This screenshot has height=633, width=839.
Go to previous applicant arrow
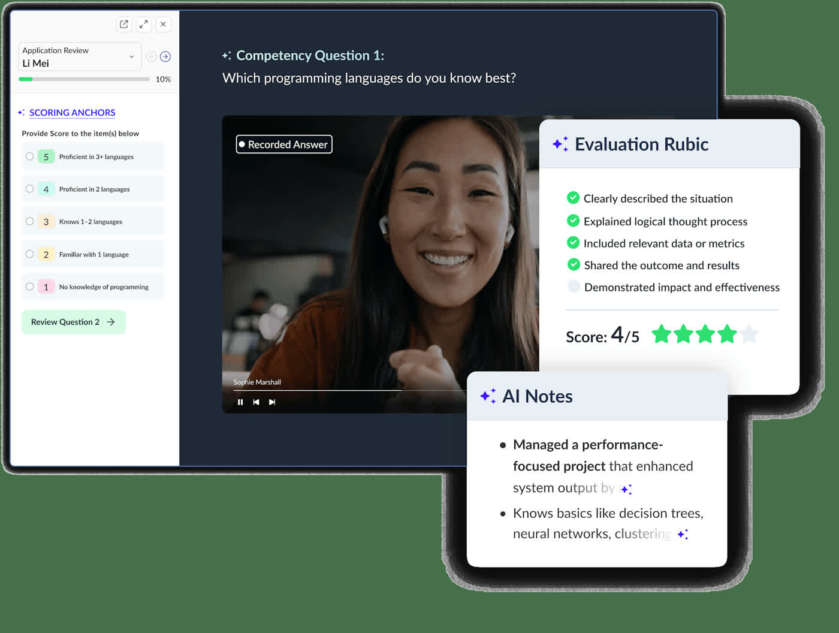tap(151, 56)
